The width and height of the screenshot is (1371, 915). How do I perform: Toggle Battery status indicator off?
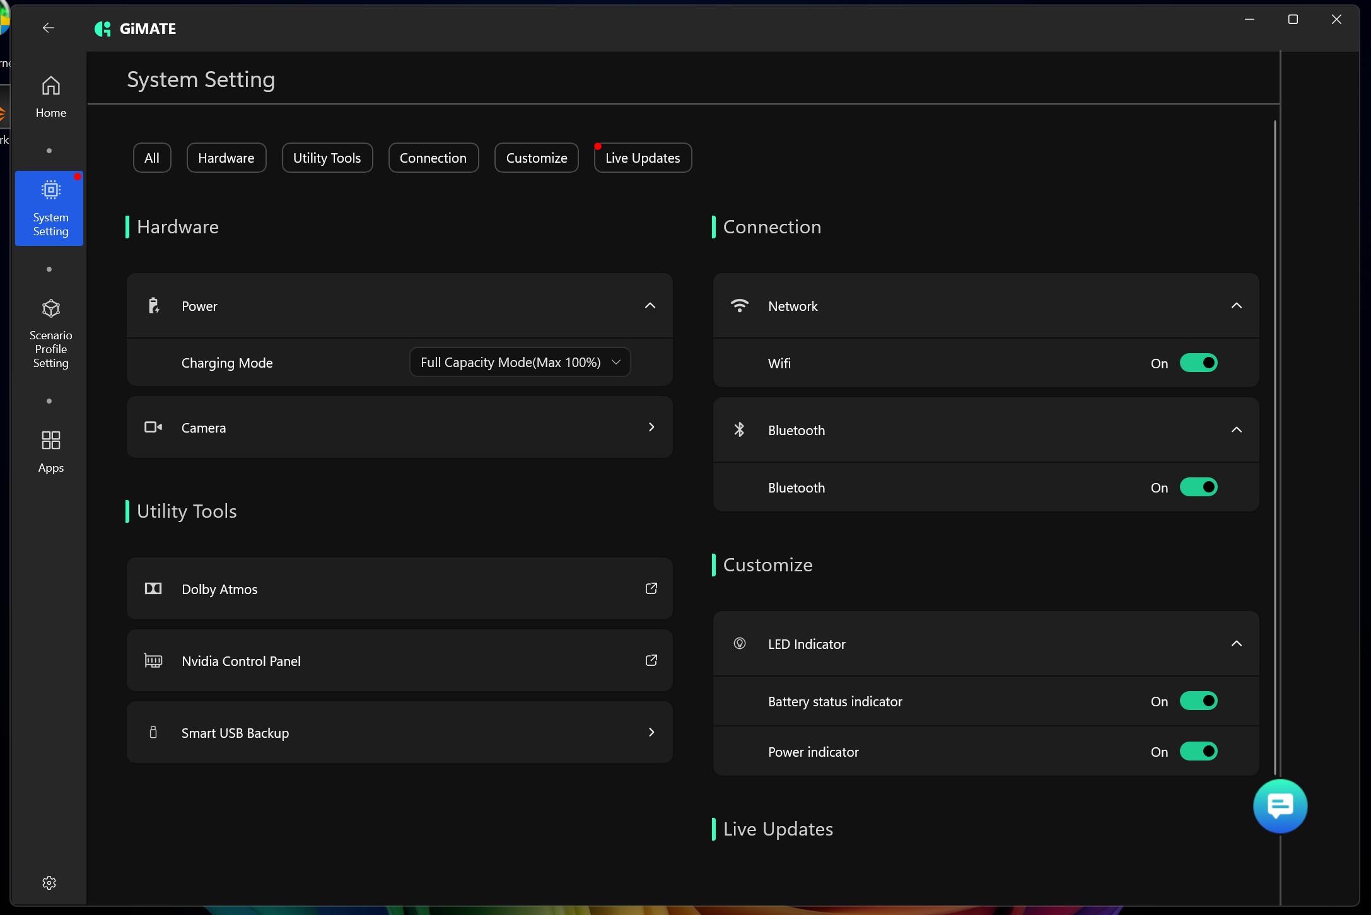[x=1198, y=701]
